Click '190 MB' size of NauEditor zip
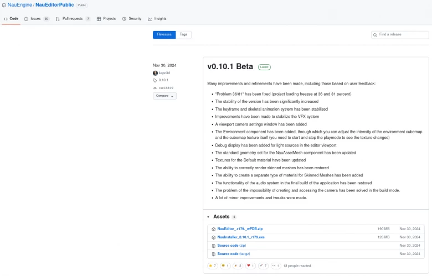The width and height of the screenshot is (432, 276). 383,228
